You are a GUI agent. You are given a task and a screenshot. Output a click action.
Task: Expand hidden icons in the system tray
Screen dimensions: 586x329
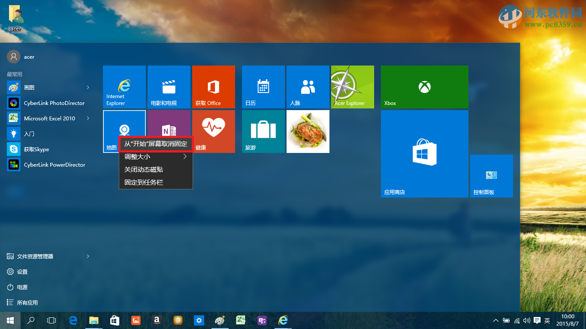(496, 320)
